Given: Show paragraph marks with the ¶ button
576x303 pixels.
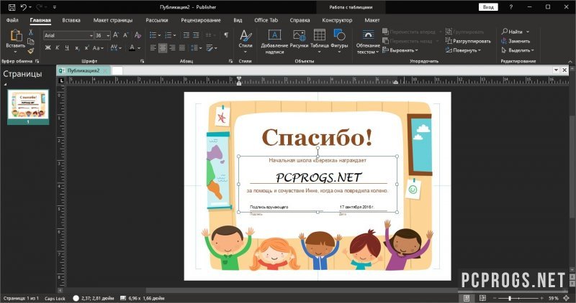Looking at the screenshot, I should (x=226, y=34).
